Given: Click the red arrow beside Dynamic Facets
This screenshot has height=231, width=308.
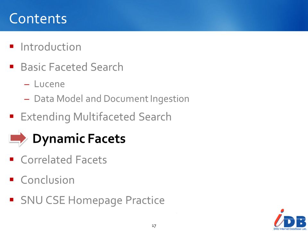Looking at the screenshot, I should (x=18, y=138).
